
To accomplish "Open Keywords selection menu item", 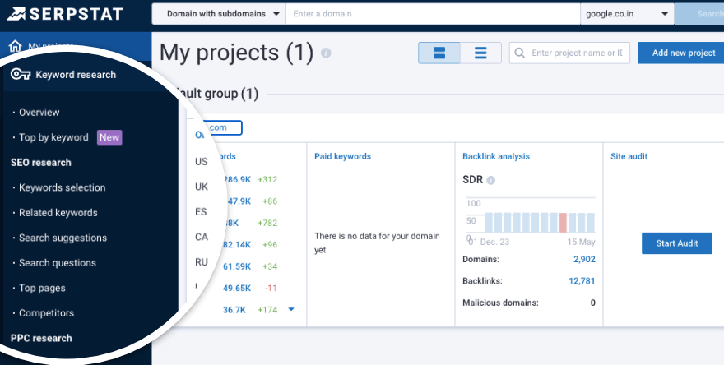I will coord(62,187).
